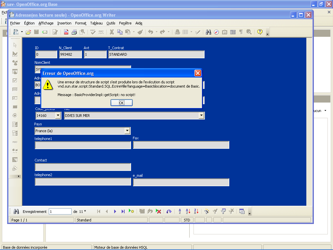
Task: Click the Select arrow tool in form controls
Action: 15,45
